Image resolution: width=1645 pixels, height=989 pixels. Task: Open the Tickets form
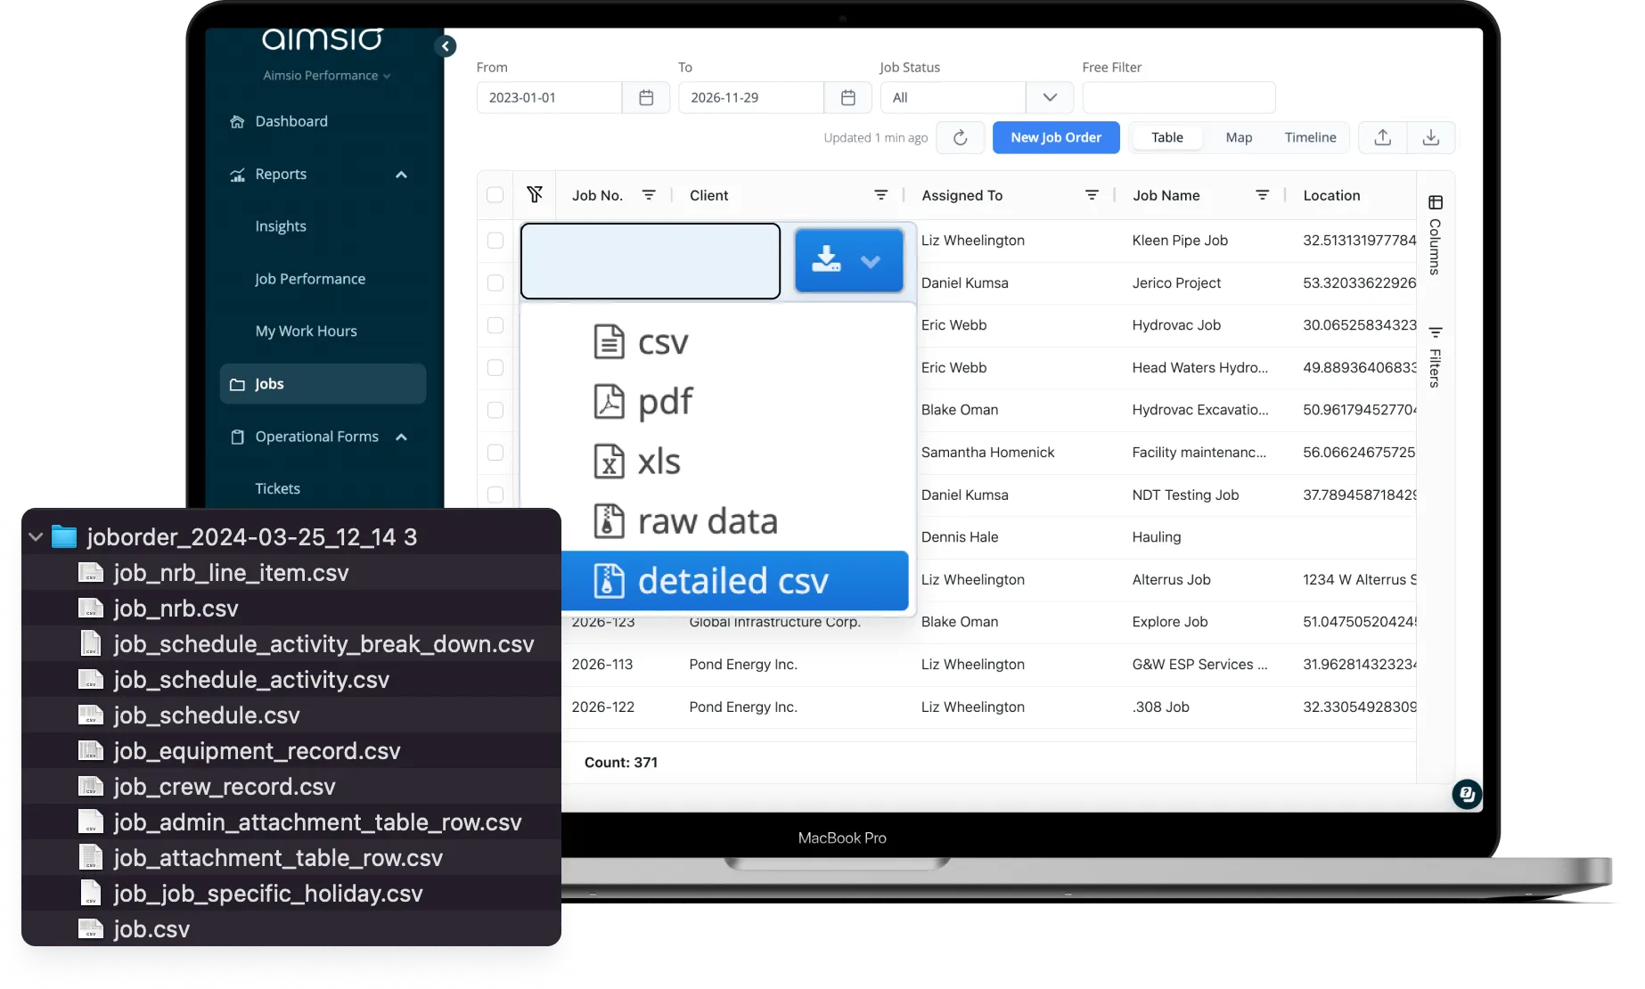click(277, 488)
